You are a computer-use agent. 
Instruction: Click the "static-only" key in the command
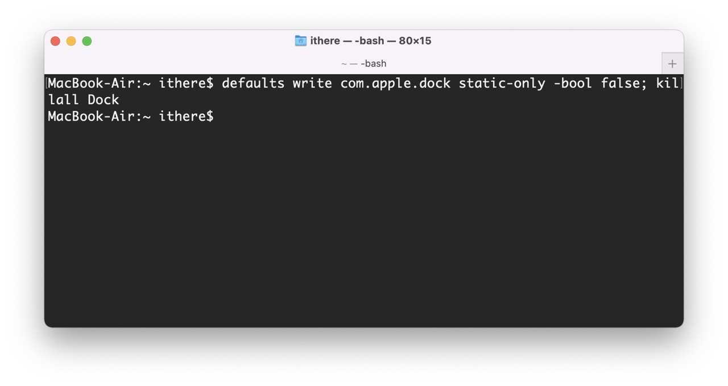(x=502, y=84)
